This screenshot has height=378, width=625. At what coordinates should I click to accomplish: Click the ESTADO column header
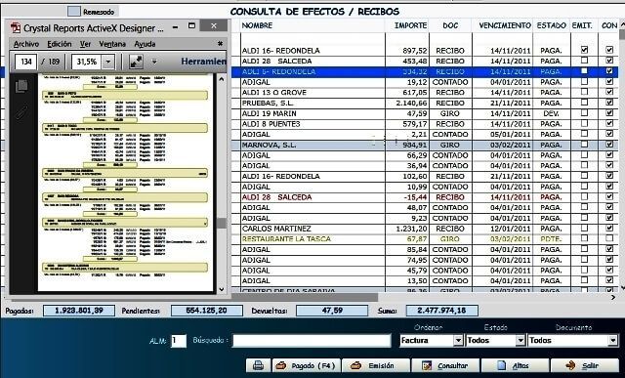click(551, 25)
